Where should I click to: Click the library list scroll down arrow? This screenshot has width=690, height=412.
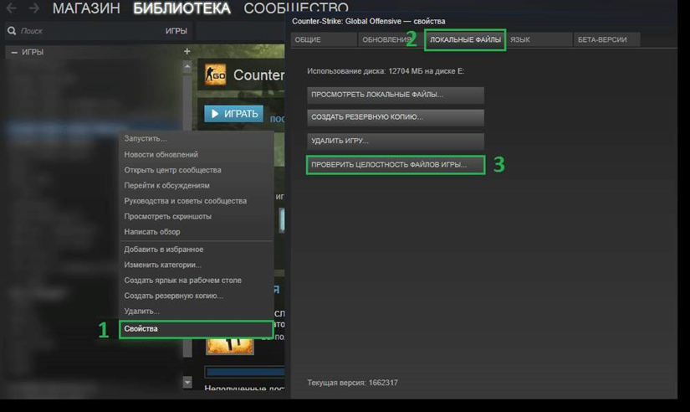pyautogui.click(x=187, y=383)
